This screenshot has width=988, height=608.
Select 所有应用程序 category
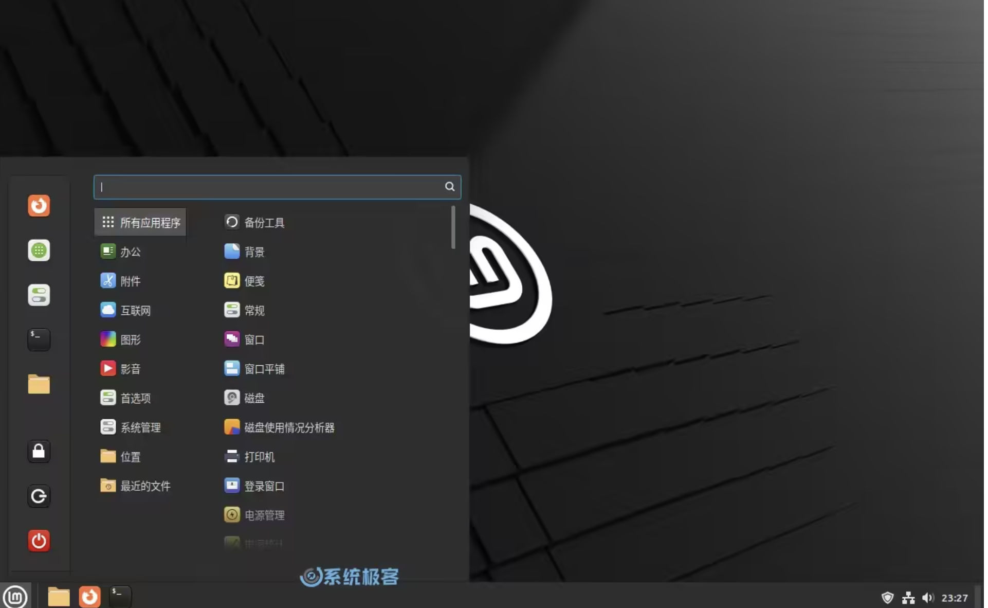pyautogui.click(x=140, y=222)
